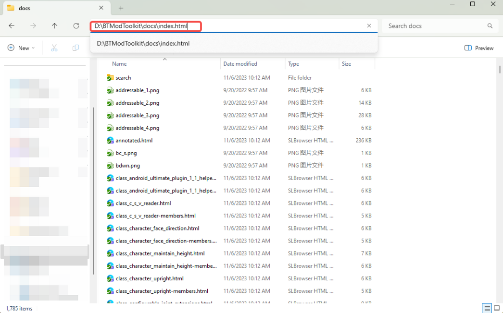Select the addressable_4.png file icon
Viewport: 503px width, 313px height.
110,128
